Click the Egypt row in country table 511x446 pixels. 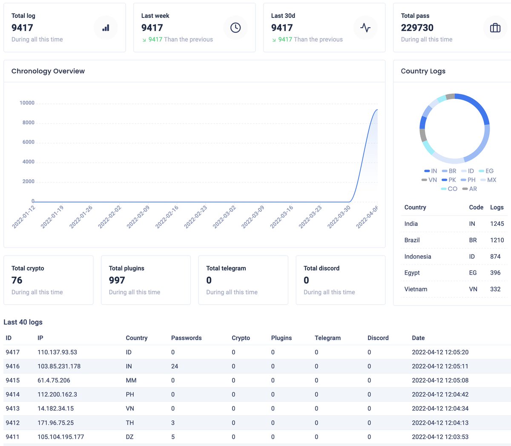coord(454,273)
